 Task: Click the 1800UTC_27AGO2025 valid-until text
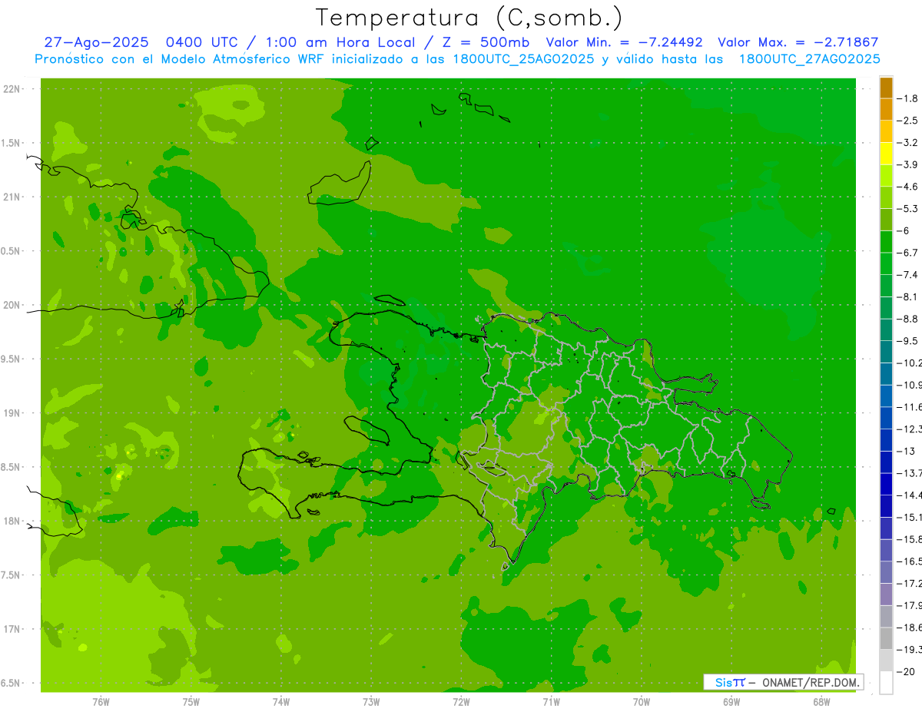810,59
